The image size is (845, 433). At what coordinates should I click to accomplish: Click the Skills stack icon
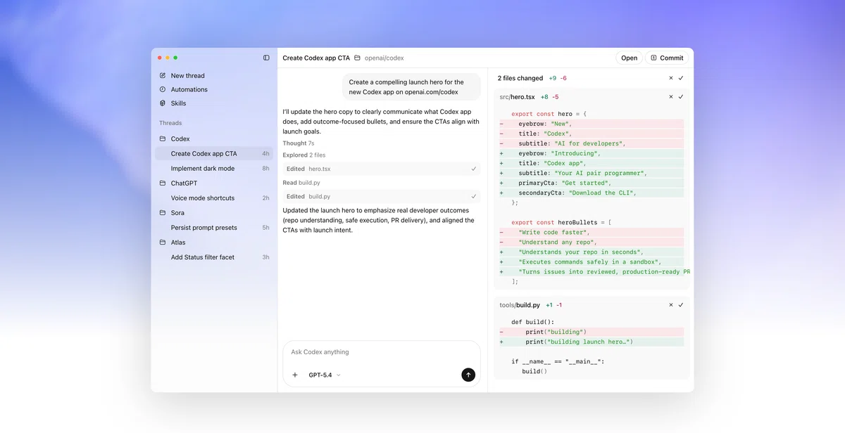(x=163, y=103)
